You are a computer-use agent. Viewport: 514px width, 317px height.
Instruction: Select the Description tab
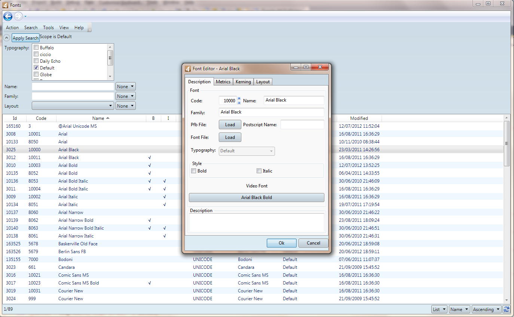pyautogui.click(x=199, y=82)
